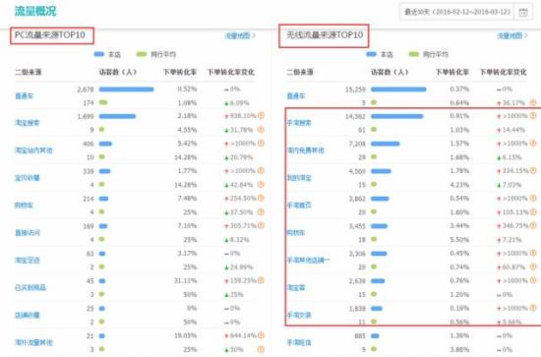Viewport: 541px width, 357px height.
Task: Open 淘外流量其他 source link
Action: click(x=33, y=342)
